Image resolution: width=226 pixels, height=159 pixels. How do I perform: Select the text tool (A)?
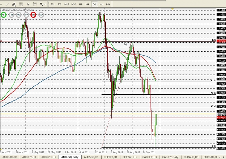pyautogui.click(x=28, y=4)
